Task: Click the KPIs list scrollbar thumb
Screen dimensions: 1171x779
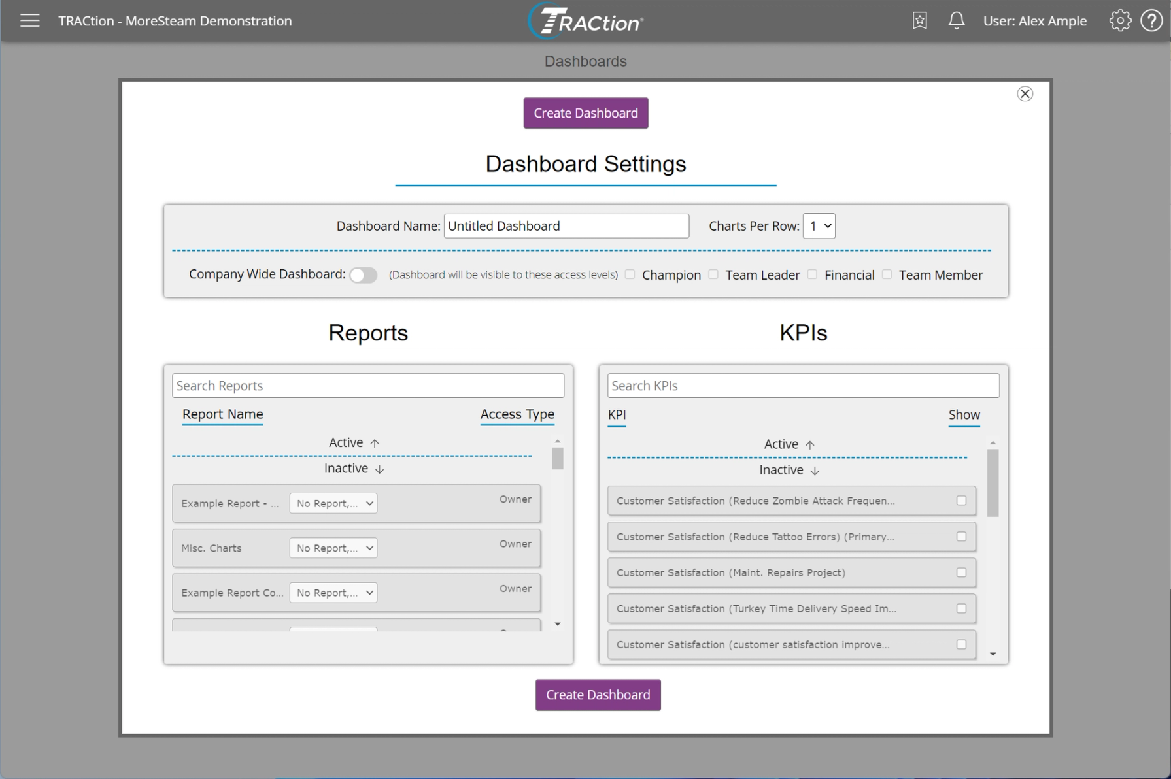Action: 993,483
